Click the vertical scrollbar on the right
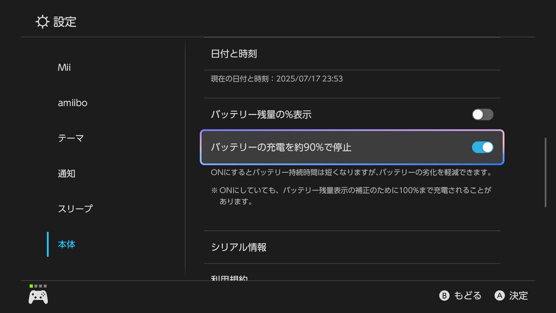This screenshot has width=556, height=313. click(x=546, y=172)
